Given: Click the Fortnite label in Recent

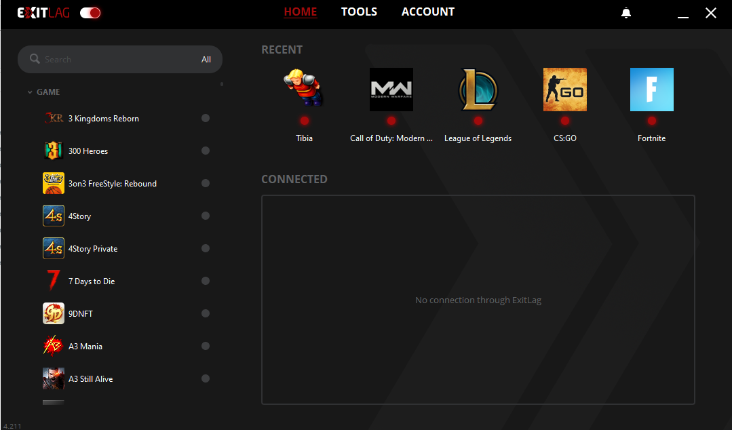Looking at the screenshot, I should point(652,138).
